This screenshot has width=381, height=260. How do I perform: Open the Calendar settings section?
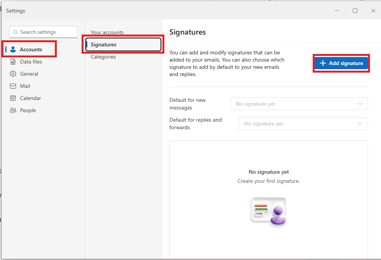click(31, 98)
